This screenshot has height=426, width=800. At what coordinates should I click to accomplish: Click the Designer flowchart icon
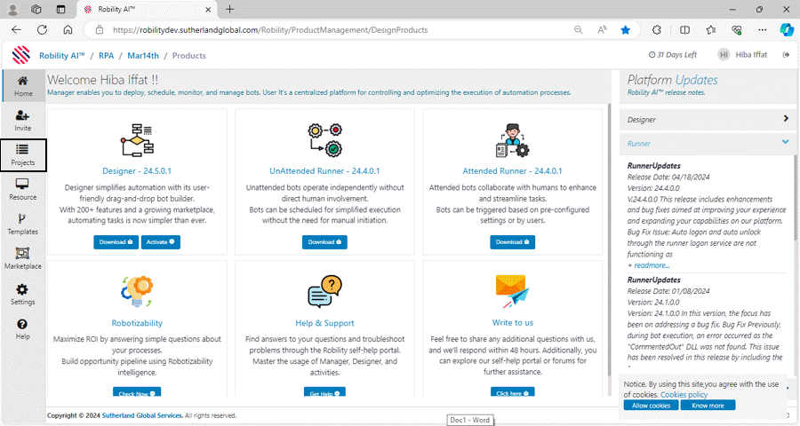tap(137, 139)
